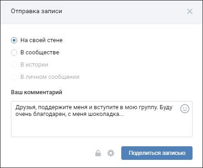This screenshot has width=203, height=168.
Task: Click the 'Отправка записи' title text
Action: [36, 11]
